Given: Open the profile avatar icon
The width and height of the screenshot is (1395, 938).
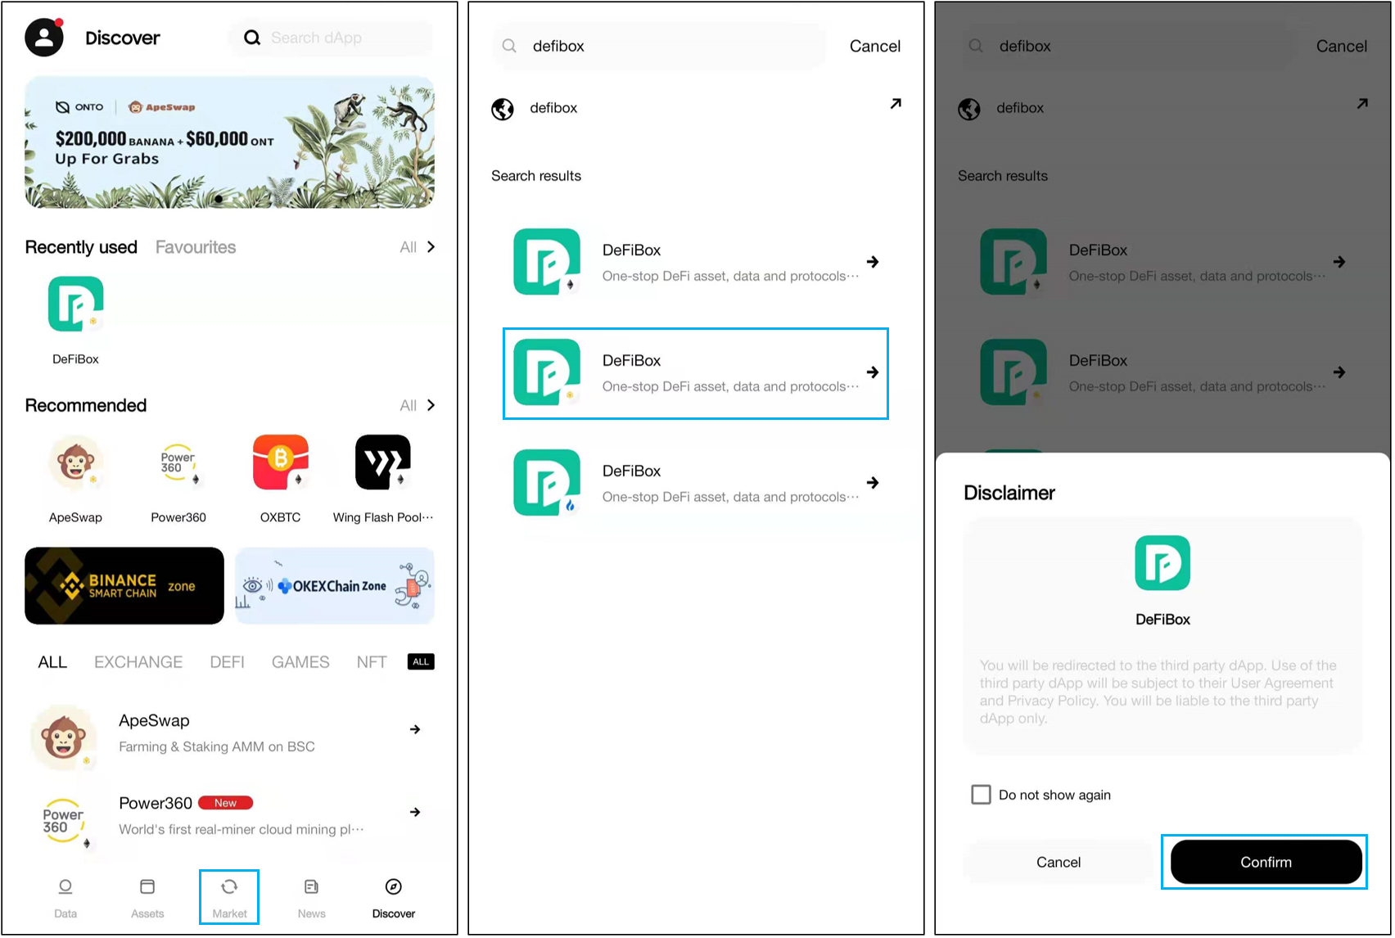Looking at the screenshot, I should [44, 37].
